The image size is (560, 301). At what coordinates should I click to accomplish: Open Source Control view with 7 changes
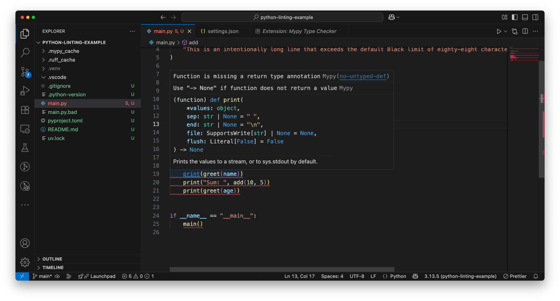click(25, 72)
